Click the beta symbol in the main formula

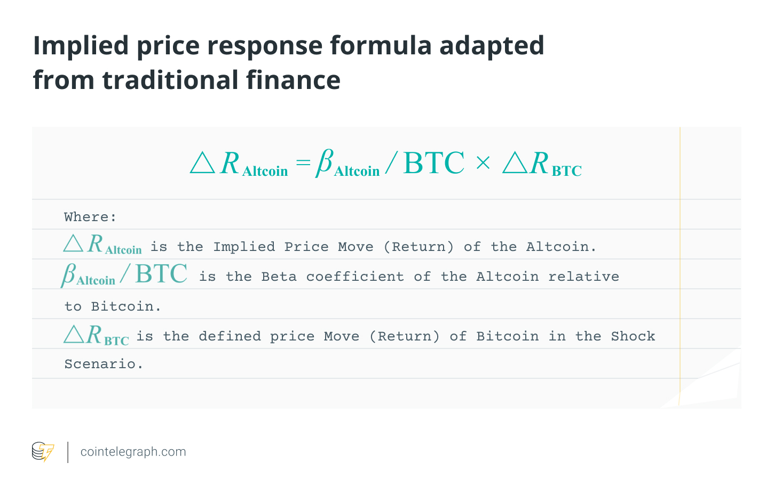point(325,162)
